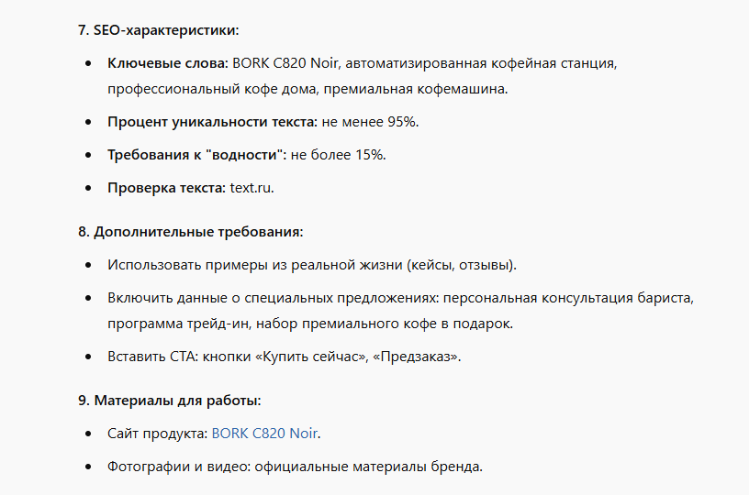Click the label 'Требования к "водности":'

point(196,155)
